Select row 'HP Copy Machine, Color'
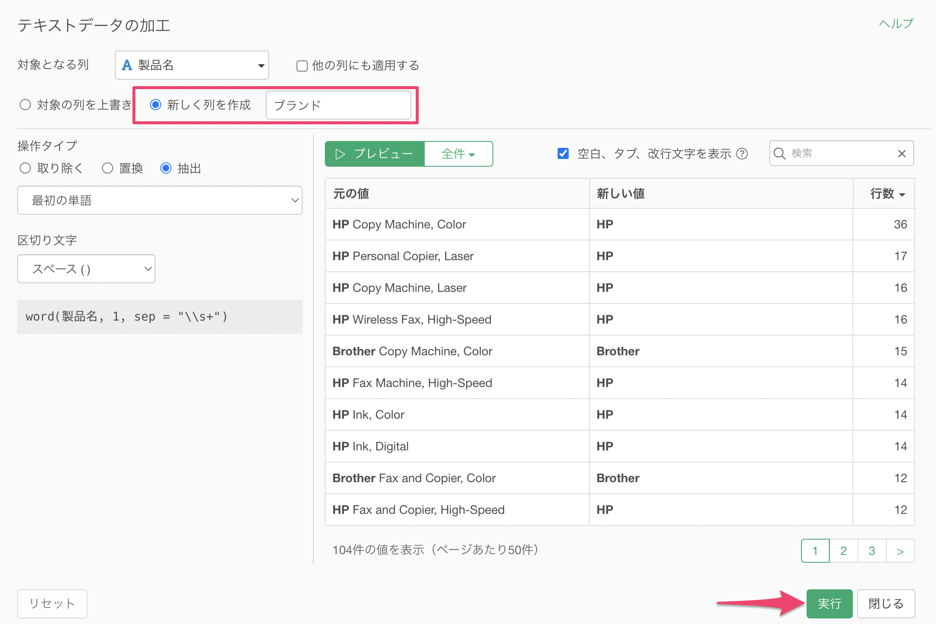This screenshot has width=936, height=624. click(620, 225)
